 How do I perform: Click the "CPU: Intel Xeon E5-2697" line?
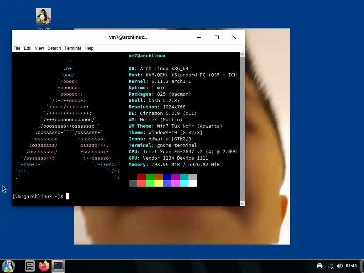182,151
